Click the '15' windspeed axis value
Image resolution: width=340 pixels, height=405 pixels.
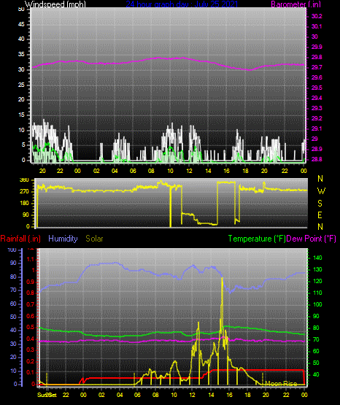(21, 115)
